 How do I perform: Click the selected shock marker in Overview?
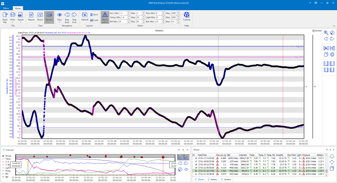point(163,157)
